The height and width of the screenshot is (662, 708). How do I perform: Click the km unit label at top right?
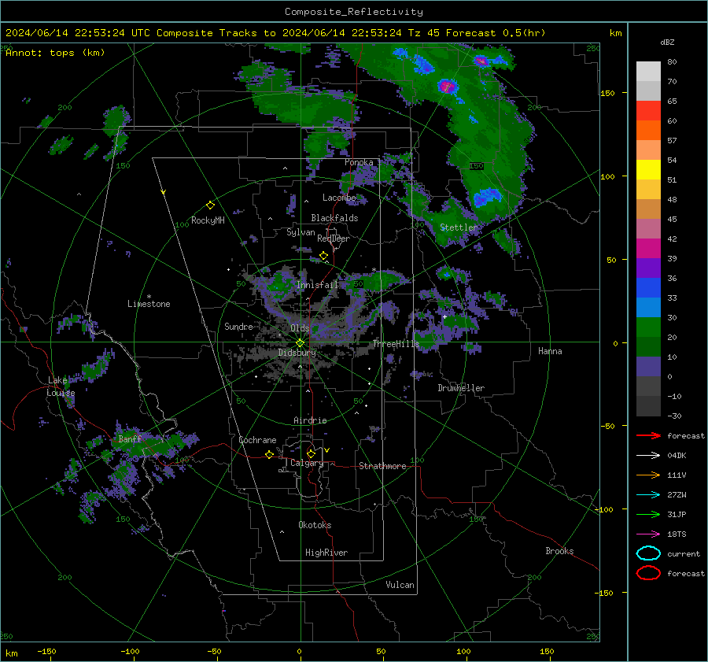615,33
